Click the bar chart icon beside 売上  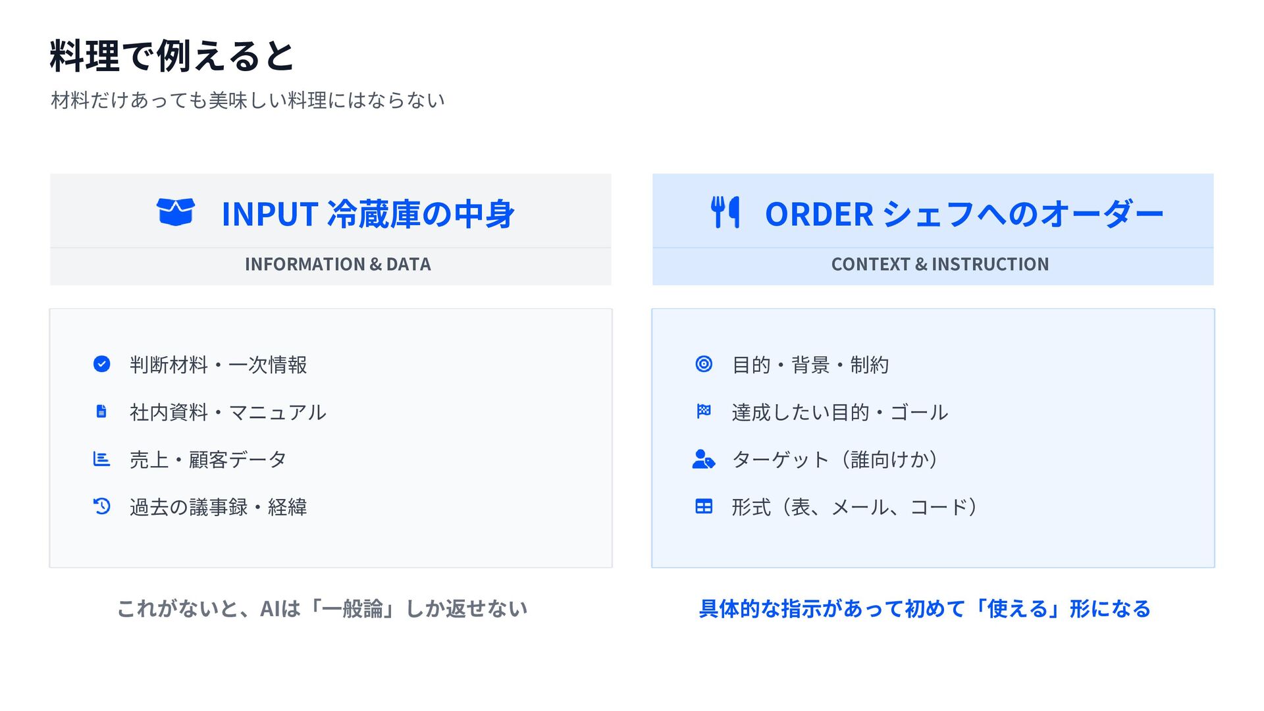pos(101,459)
